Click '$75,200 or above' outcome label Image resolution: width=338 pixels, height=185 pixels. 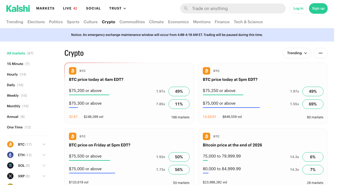click(85, 91)
